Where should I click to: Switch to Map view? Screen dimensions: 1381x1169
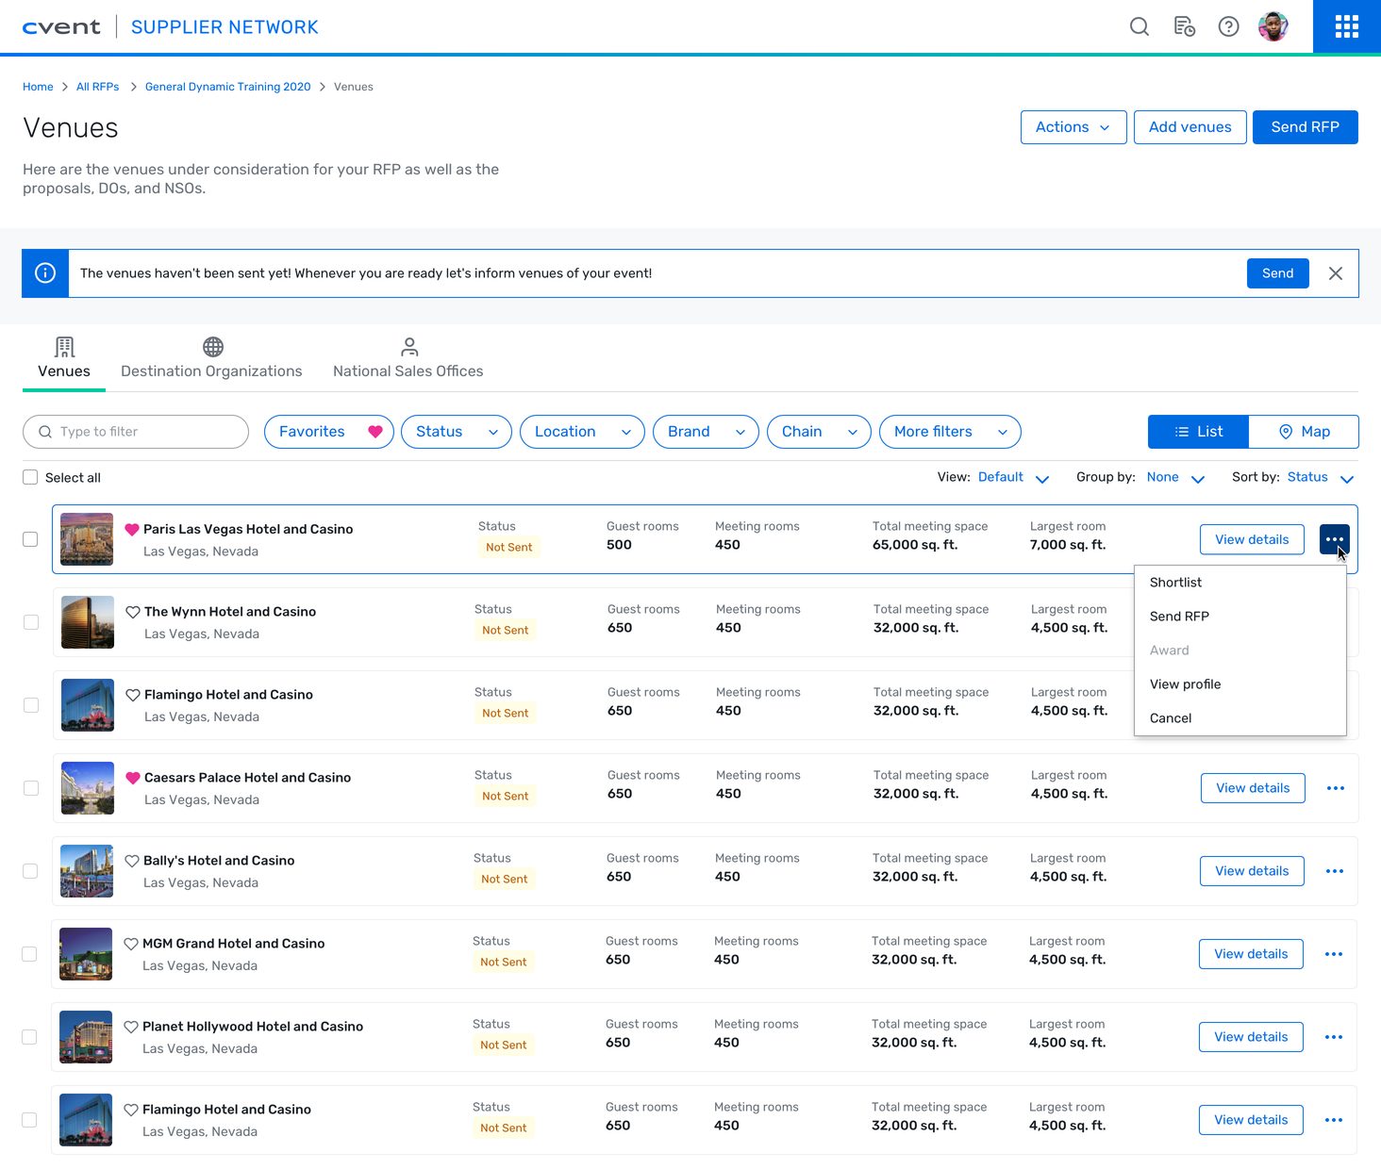pos(1304,432)
